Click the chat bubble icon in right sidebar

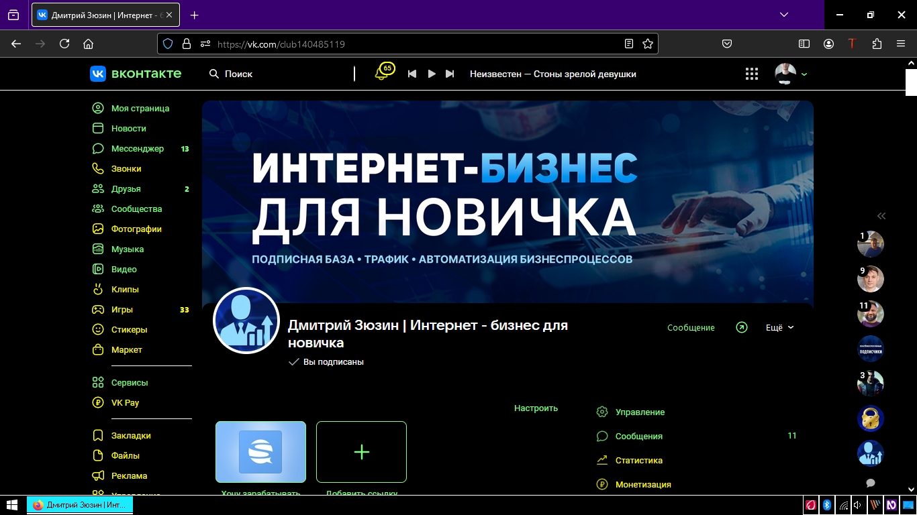[x=871, y=483]
